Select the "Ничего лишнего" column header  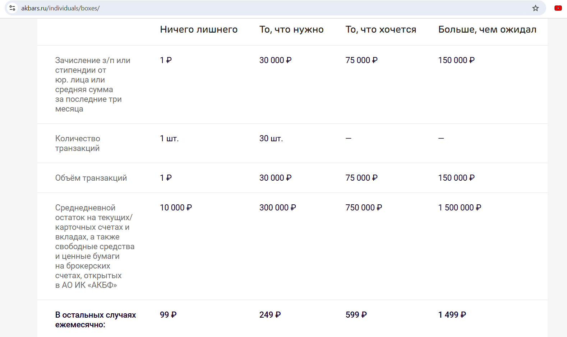[x=199, y=29]
